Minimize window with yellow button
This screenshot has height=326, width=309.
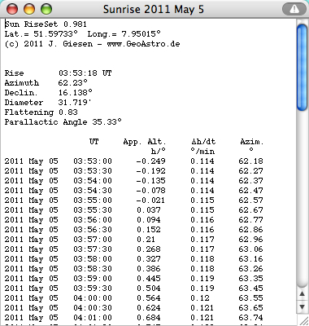[29, 9]
